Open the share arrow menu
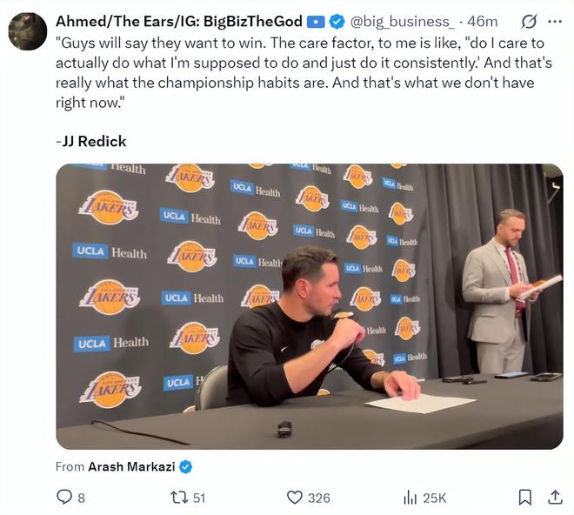574x515 pixels. tap(554, 498)
